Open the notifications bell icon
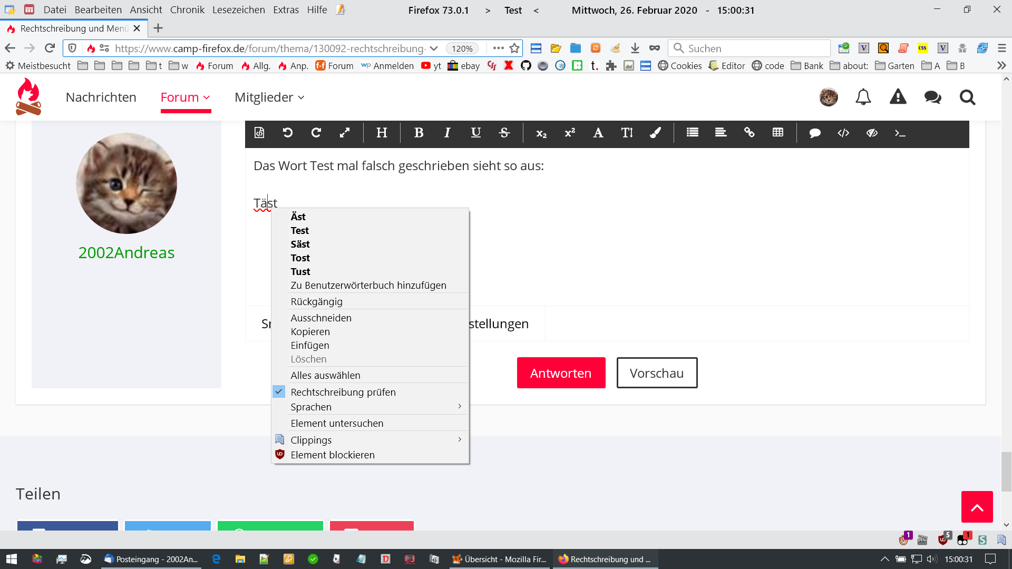The width and height of the screenshot is (1012, 569). (x=863, y=97)
